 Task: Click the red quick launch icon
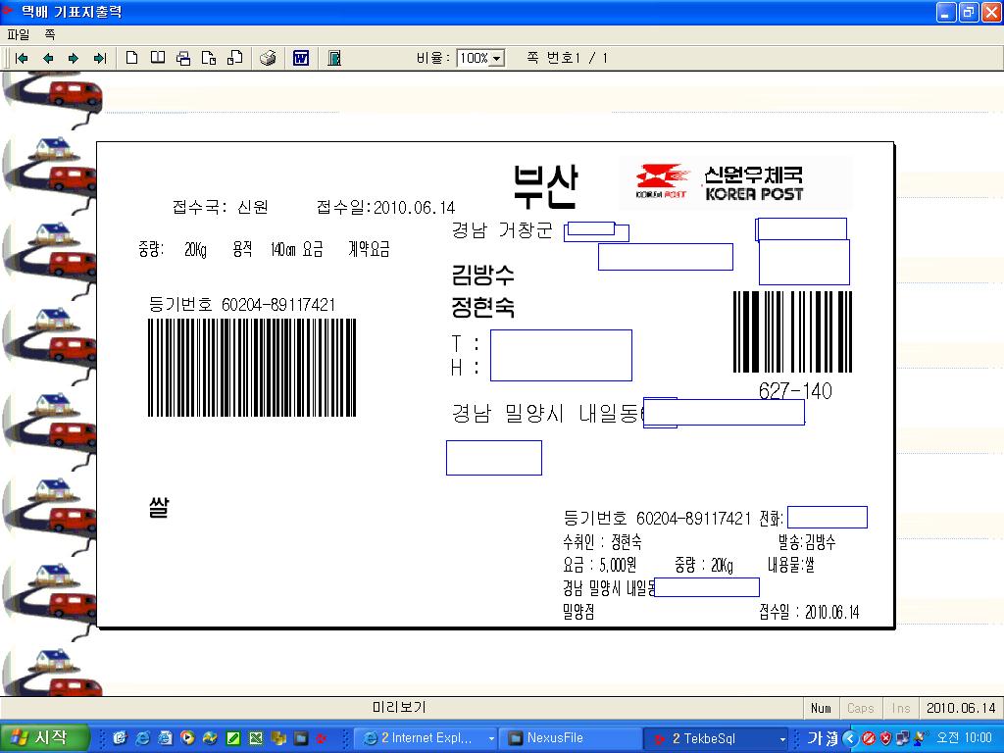[x=322, y=738]
